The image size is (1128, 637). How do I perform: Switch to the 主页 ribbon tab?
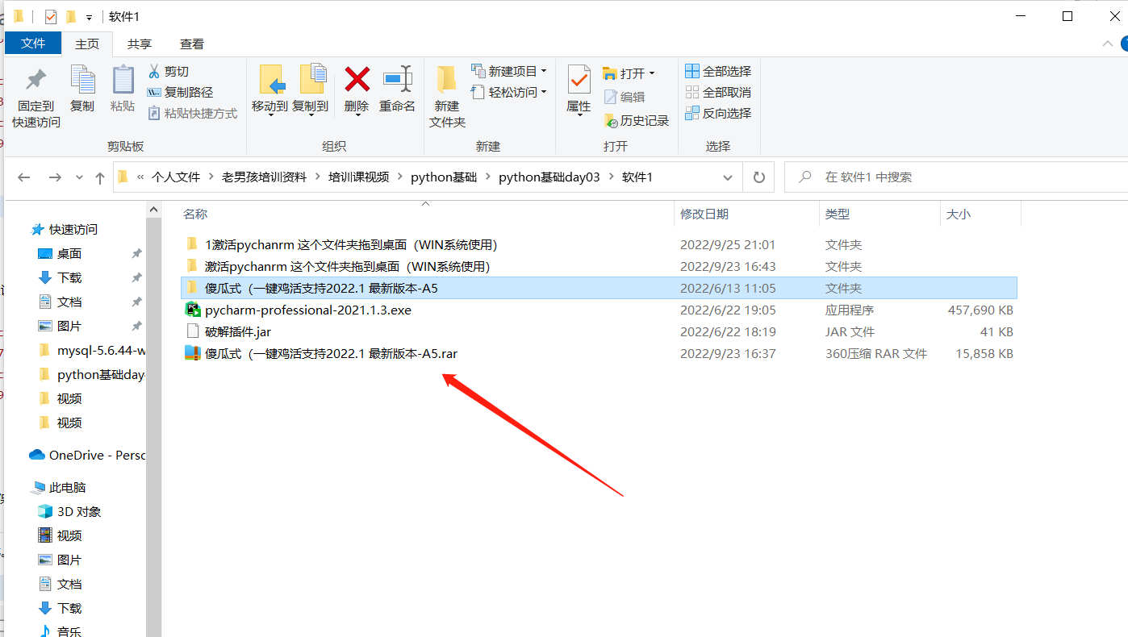click(87, 44)
